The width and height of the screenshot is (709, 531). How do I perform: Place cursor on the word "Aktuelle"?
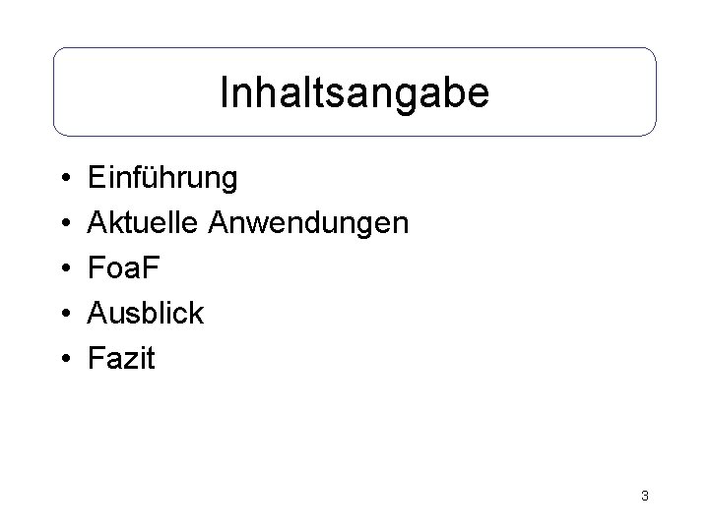tap(143, 222)
